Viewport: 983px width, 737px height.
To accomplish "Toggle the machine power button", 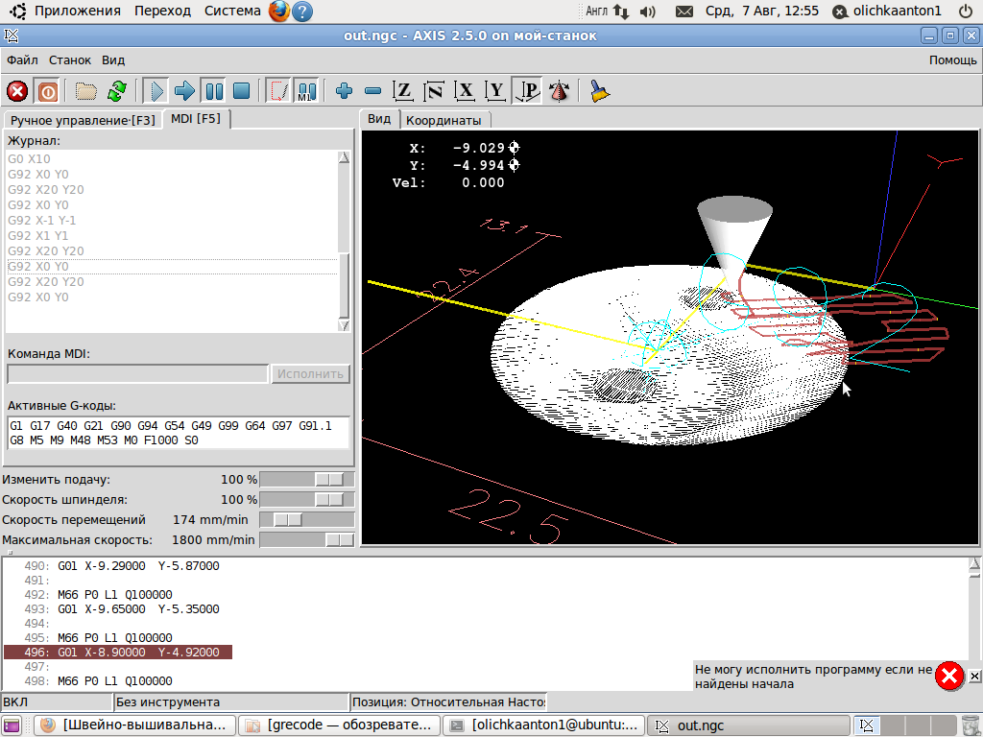I will click(47, 91).
